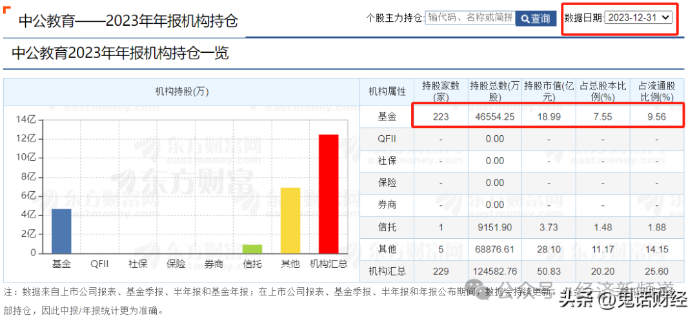697x318 pixels.
Task: Click fund float ratio 9.56
Action: (x=656, y=117)
